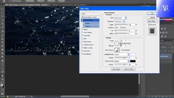
Task: Select the Lasso tool
Action: click(2, 16)
